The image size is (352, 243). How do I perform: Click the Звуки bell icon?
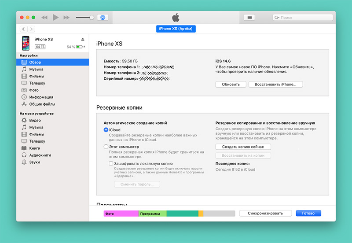pyautogui.click(x=24, y=162)
